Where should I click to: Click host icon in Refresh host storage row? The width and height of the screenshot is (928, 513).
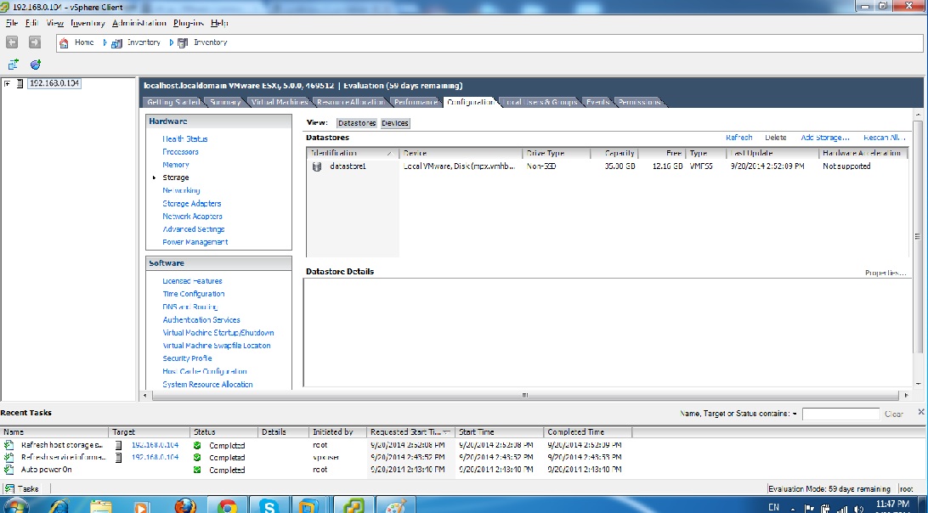[x=118, y=445]
